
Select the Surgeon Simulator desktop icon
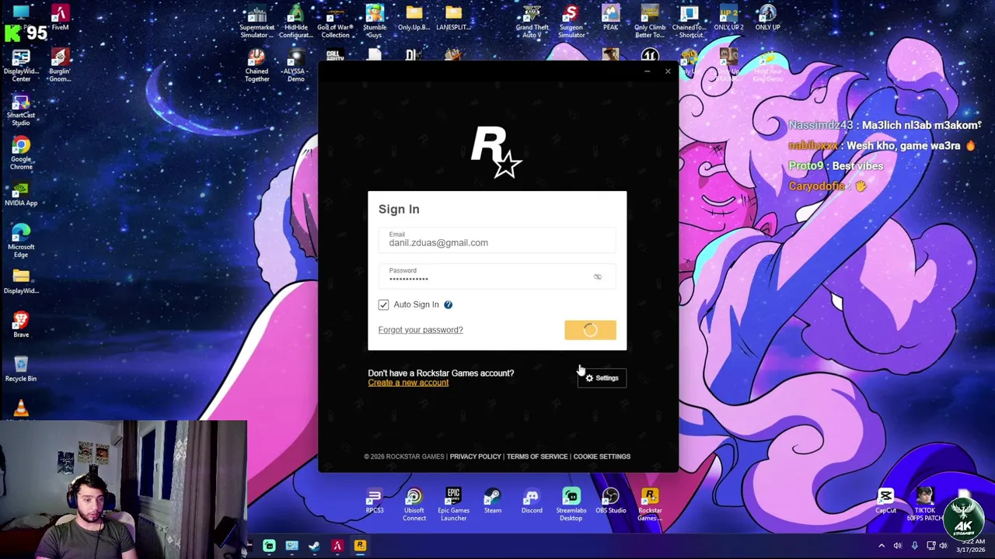[x=571, y=22]
